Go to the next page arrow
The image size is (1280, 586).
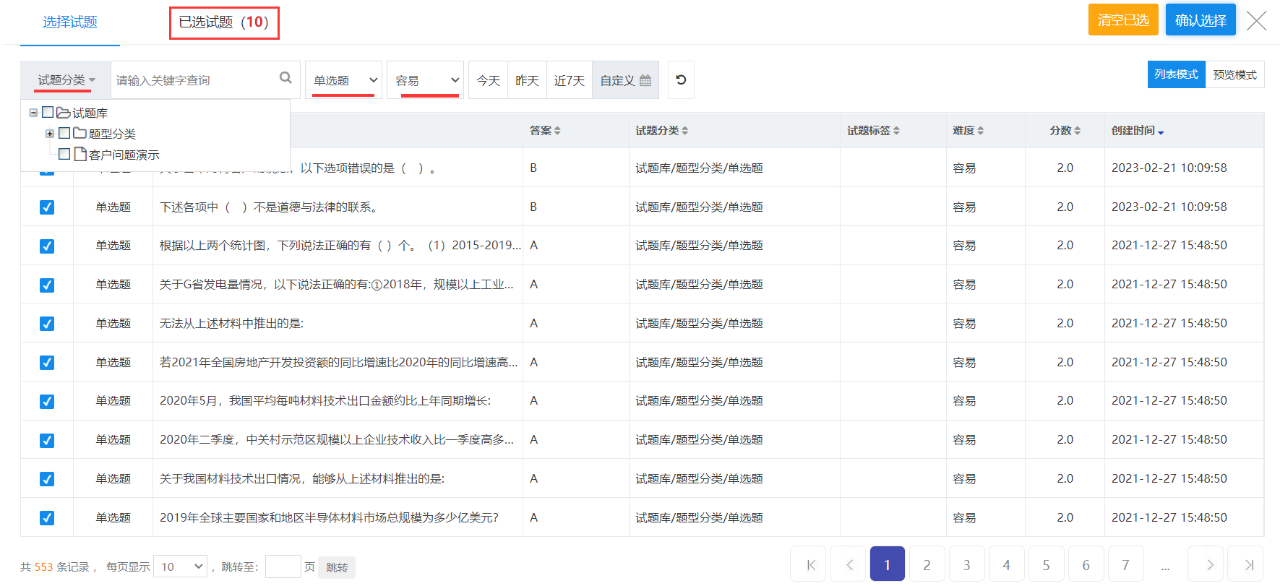(x=1209, y=564)
